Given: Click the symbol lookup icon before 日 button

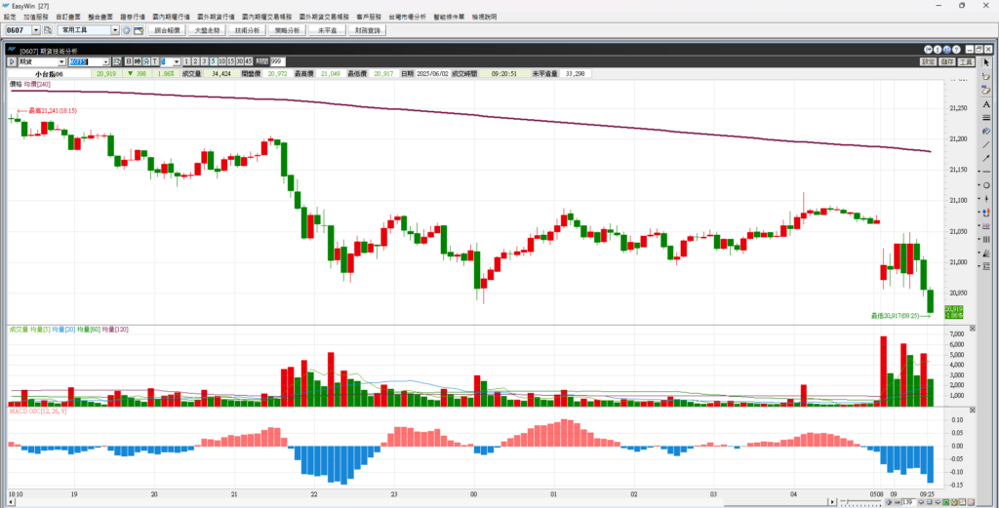Looking at the screenshot, I should pyautogui.click(x=117, y=61).
